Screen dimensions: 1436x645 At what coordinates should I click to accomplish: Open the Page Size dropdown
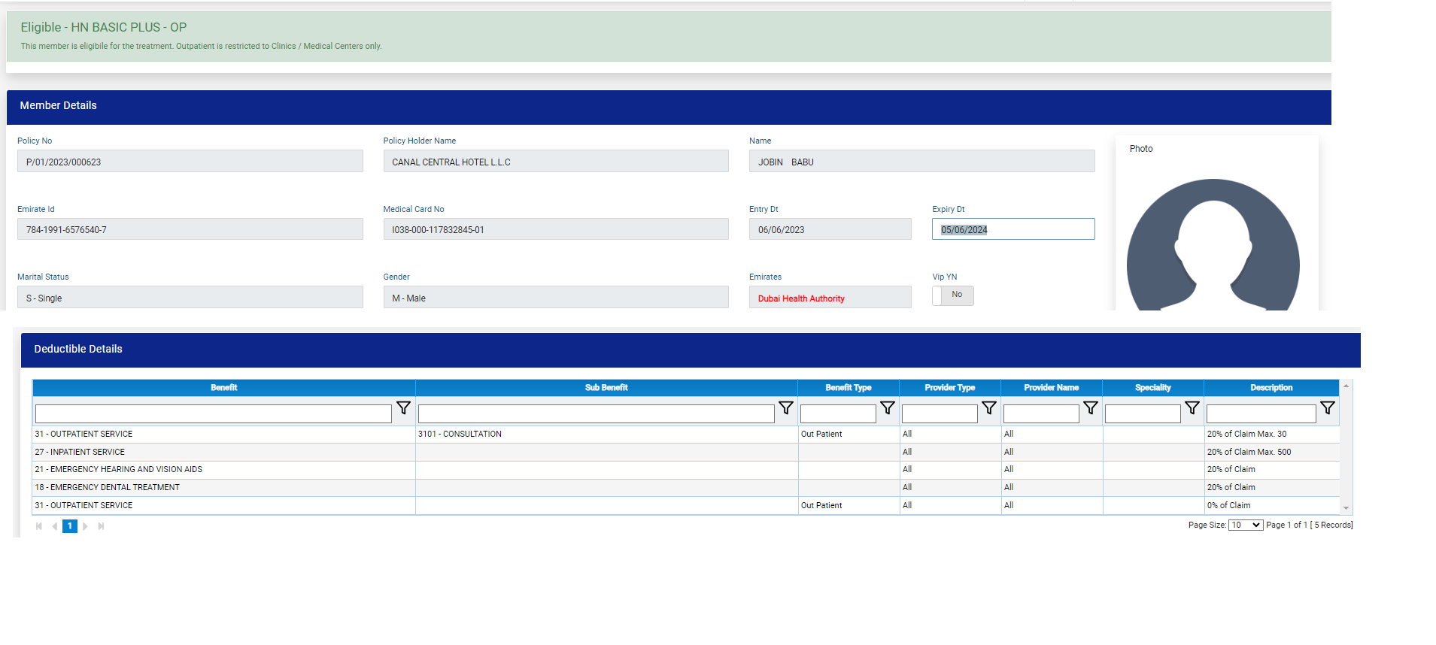[x=1245, y=525]
